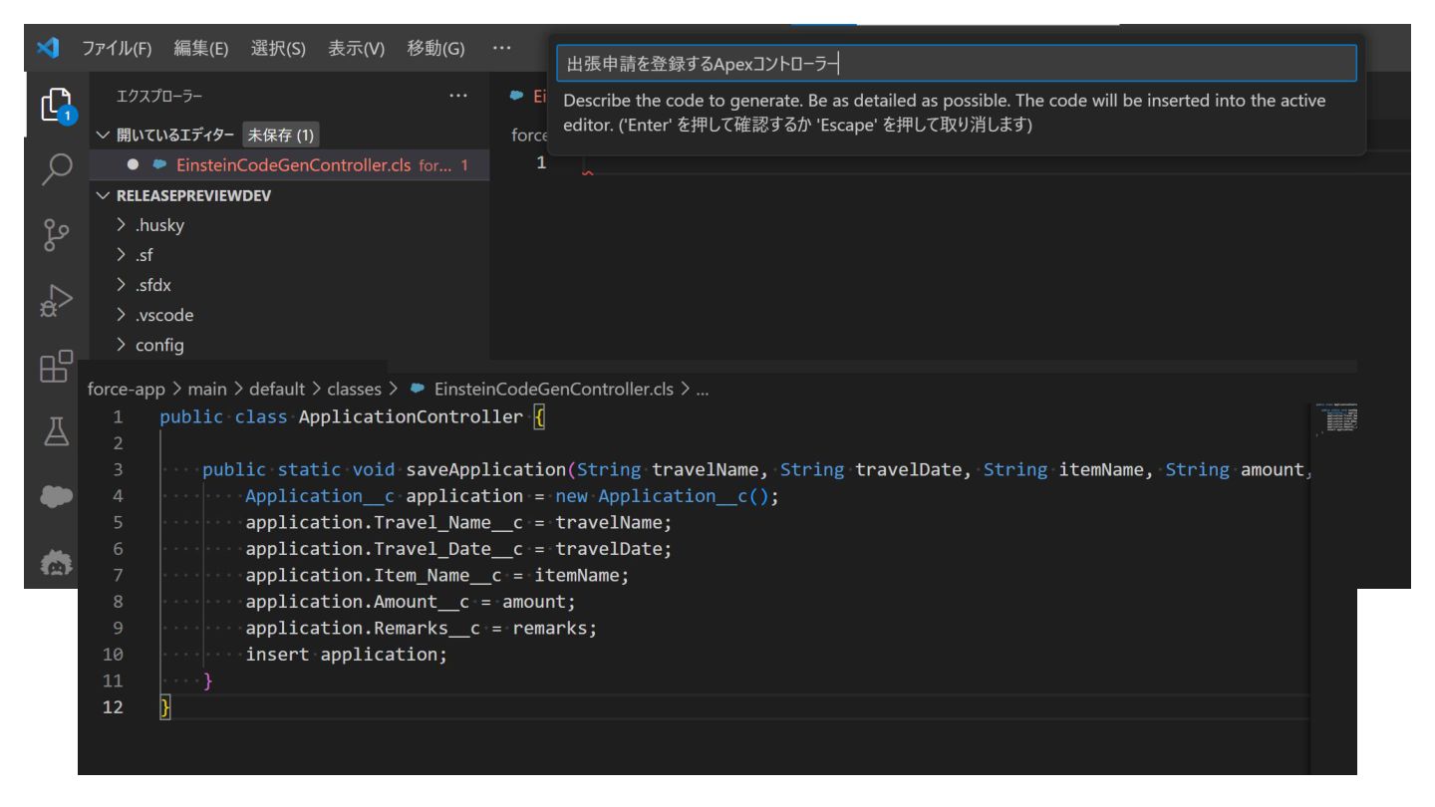
Task: Open Run and Debug view icon
Action: click(x=55, y=302)
